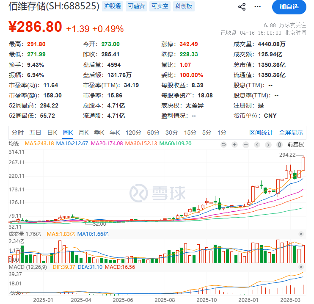Switch to 五日 chart tab
Image resolution: width=314 pixels, height=304 pixels.
tap(35, 133)
